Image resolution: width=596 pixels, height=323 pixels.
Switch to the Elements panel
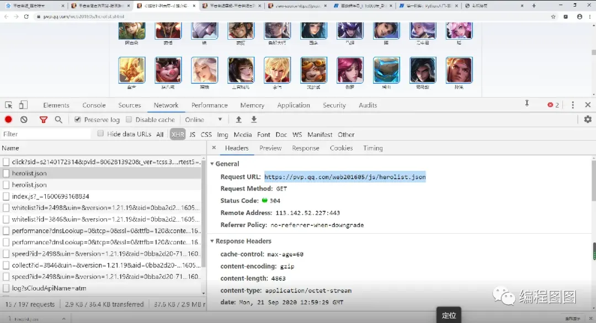coord(56,105)
